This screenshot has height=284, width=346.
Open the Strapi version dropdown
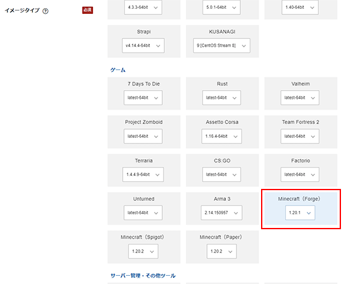[143, 45]
